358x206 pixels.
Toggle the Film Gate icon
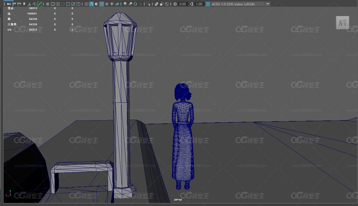click(53, 4)
